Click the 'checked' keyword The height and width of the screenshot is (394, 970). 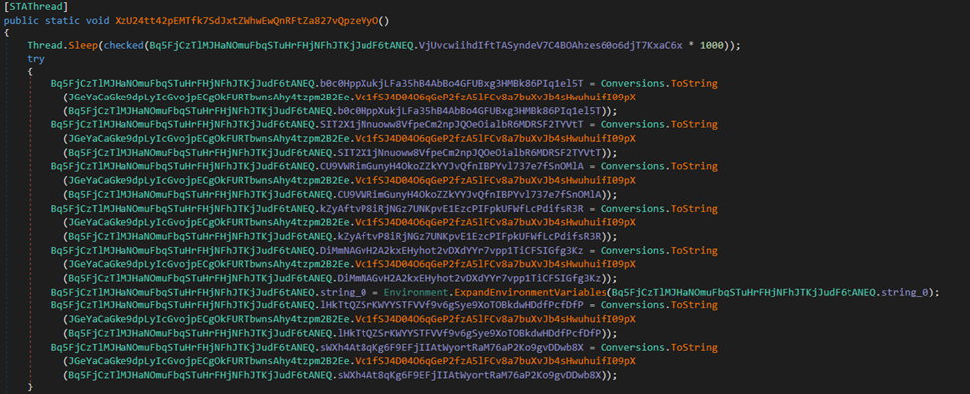click(x=122, y=45)
